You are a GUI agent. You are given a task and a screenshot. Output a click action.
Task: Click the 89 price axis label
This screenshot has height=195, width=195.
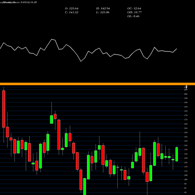pos(185,192)
